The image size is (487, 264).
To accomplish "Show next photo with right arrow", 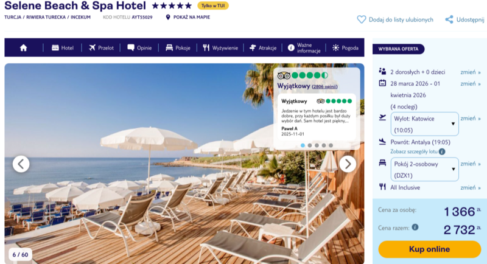I will tap(348, 164).
